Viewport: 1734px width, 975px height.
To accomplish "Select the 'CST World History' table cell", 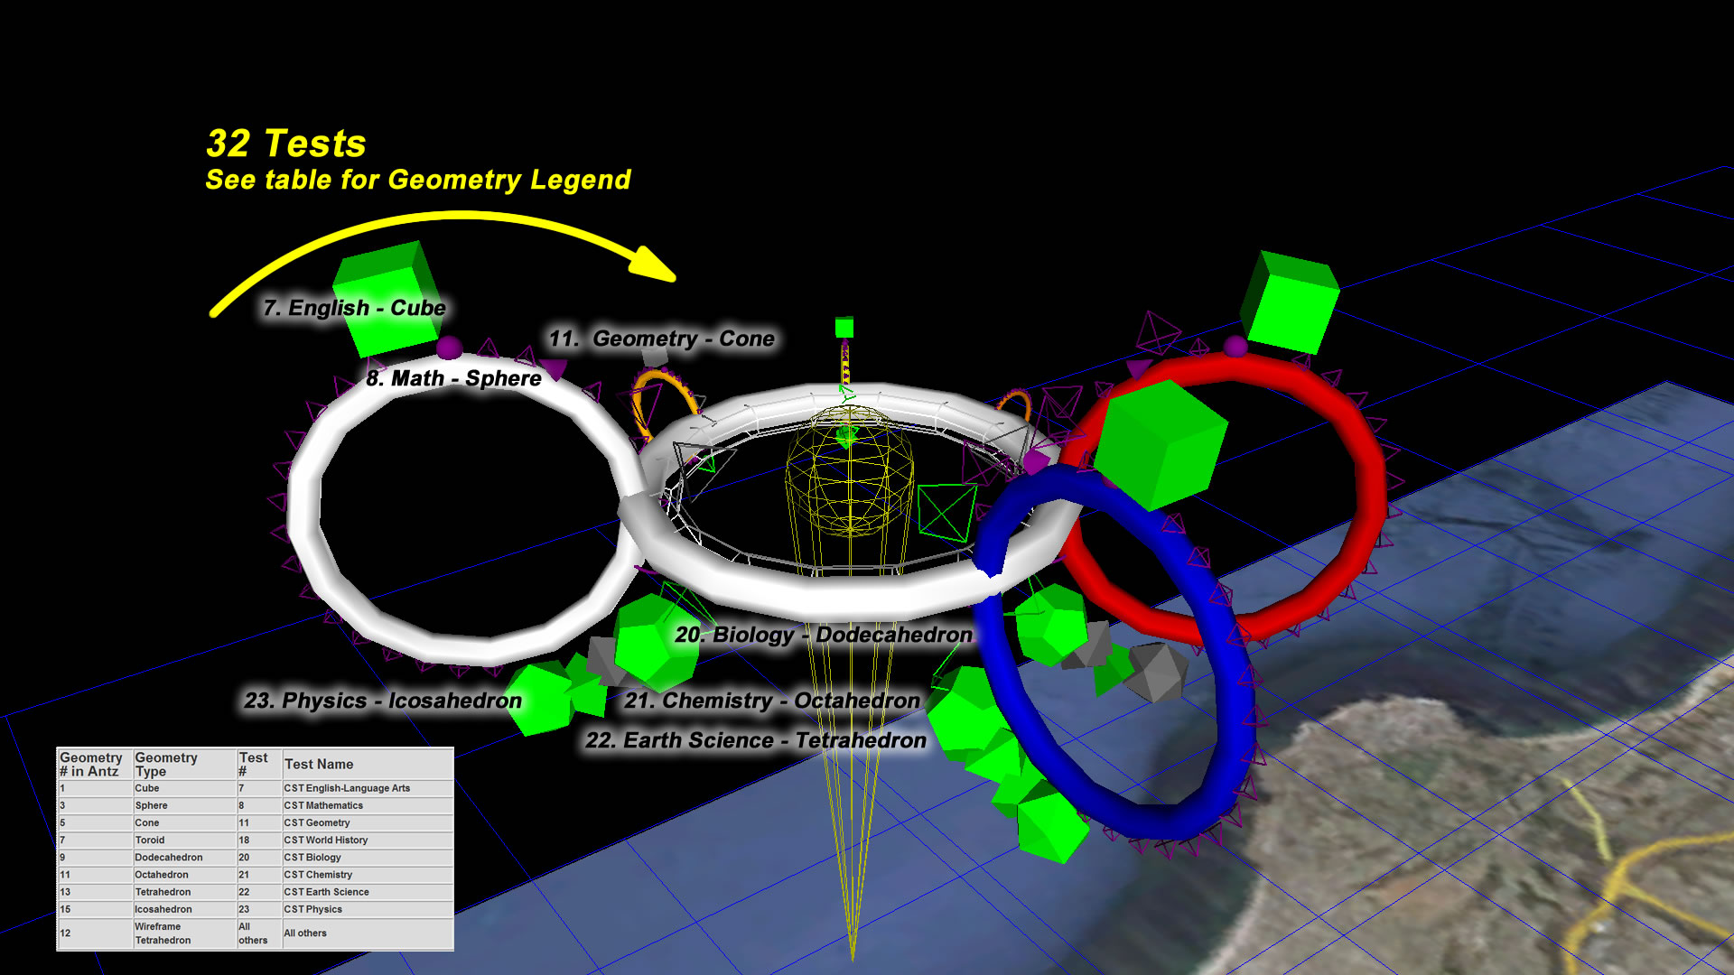I will point(326,840).
